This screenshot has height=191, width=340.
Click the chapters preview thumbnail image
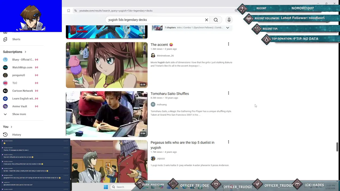click(157, 28)
